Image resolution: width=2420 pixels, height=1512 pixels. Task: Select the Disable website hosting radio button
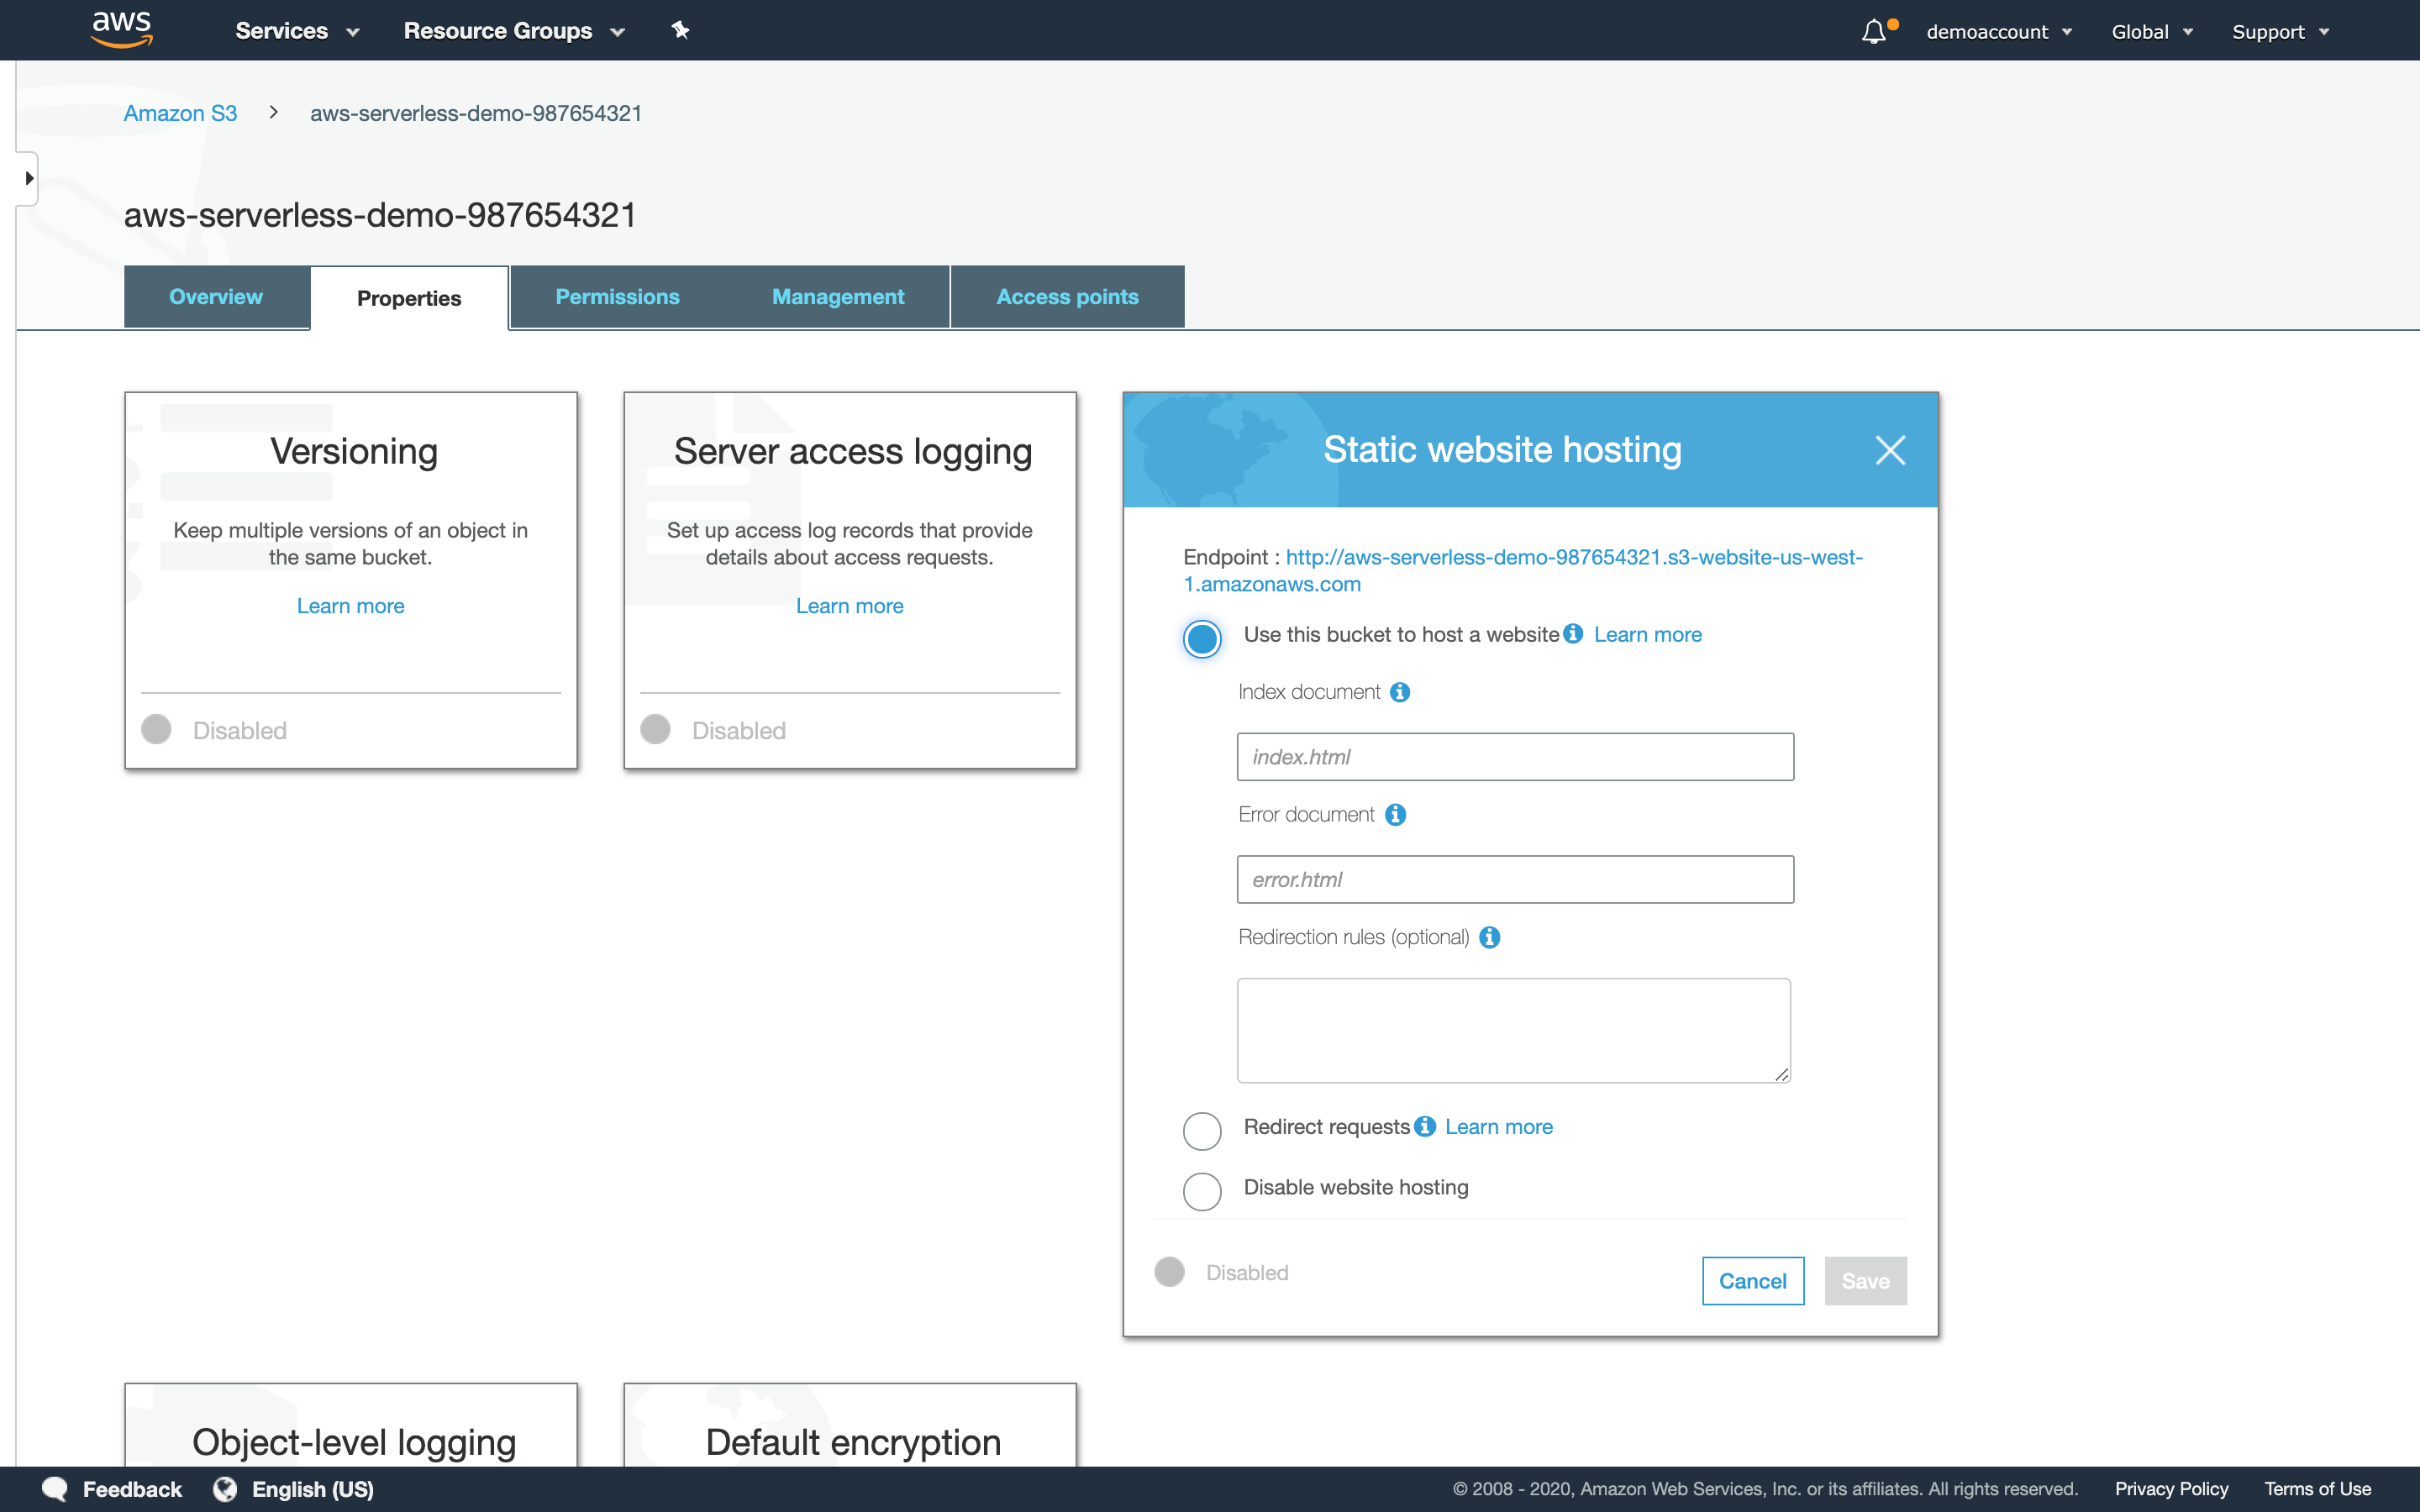1204,1188
